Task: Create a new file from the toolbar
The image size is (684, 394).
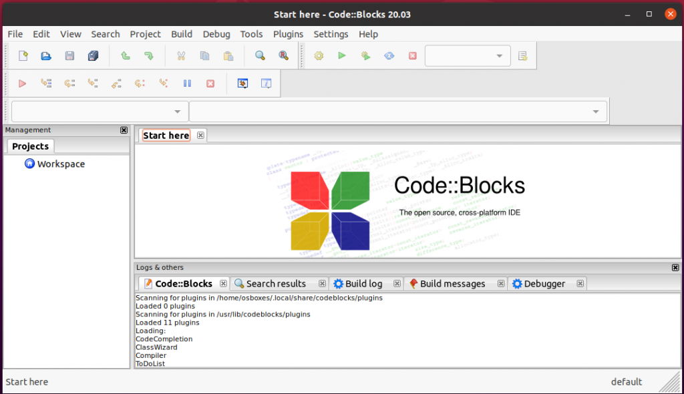Action: click(x=23, y=56)
